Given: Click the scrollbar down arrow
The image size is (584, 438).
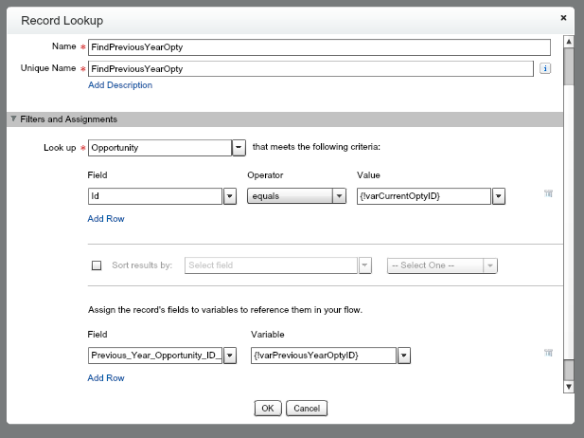Looking at the screenshot, I should pos(568,387).
